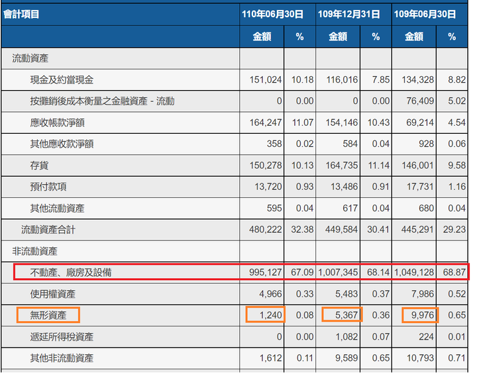Click the 584 other receivables amount
The width and height of the screenshot is (477, 380).
[x=350, y=144]
